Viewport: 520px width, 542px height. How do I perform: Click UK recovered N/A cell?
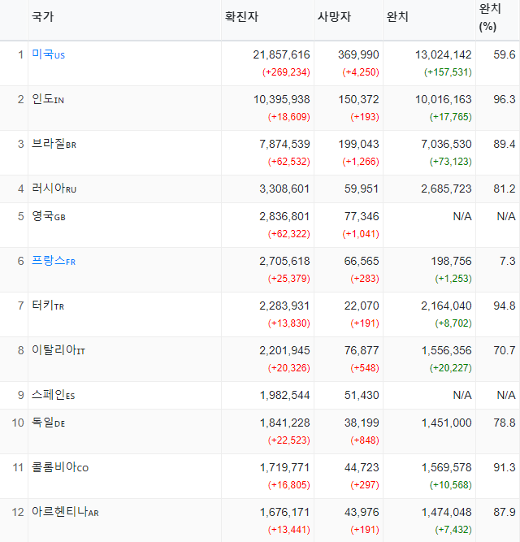pos(462,216)
